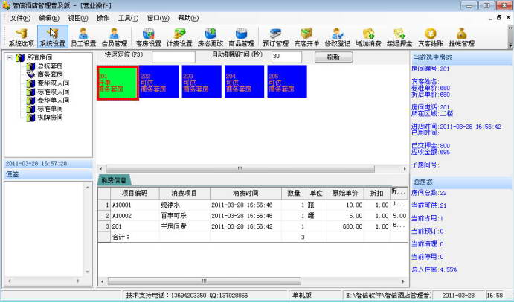The width and height of the screenshot is (514, 303).
Task: Click 总入住率:4.55% text
Action: (x=434, y=270)
